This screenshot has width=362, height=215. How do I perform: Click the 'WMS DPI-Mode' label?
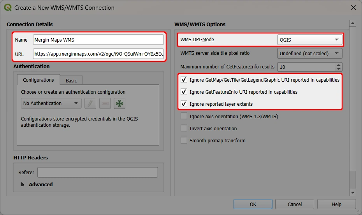[x=197, y=39]
